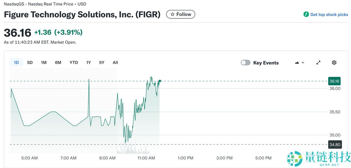This screenshot has width=351, height=168.
Task: Click the star icon in Follow button
Action: pos(173,14)
